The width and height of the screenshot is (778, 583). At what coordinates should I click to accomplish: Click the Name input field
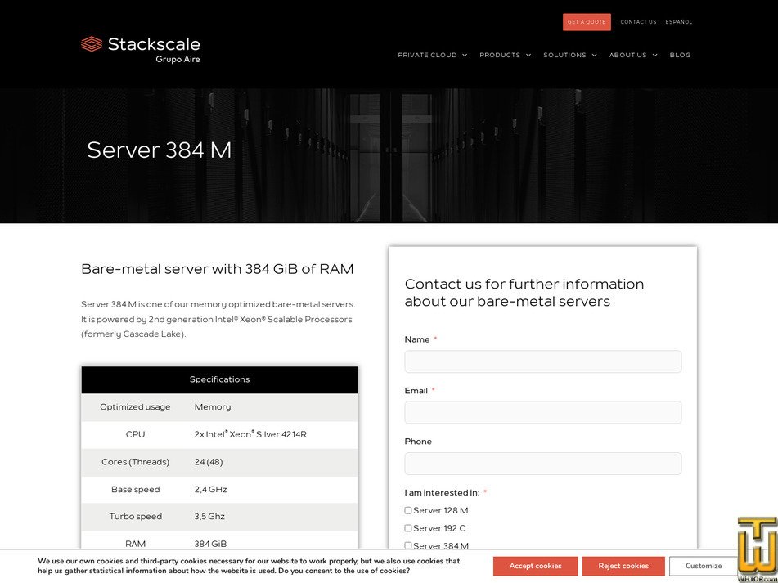pyautogui.click(x=542, y=361)
